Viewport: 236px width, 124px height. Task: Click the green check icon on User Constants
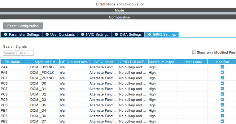point(47,34)
